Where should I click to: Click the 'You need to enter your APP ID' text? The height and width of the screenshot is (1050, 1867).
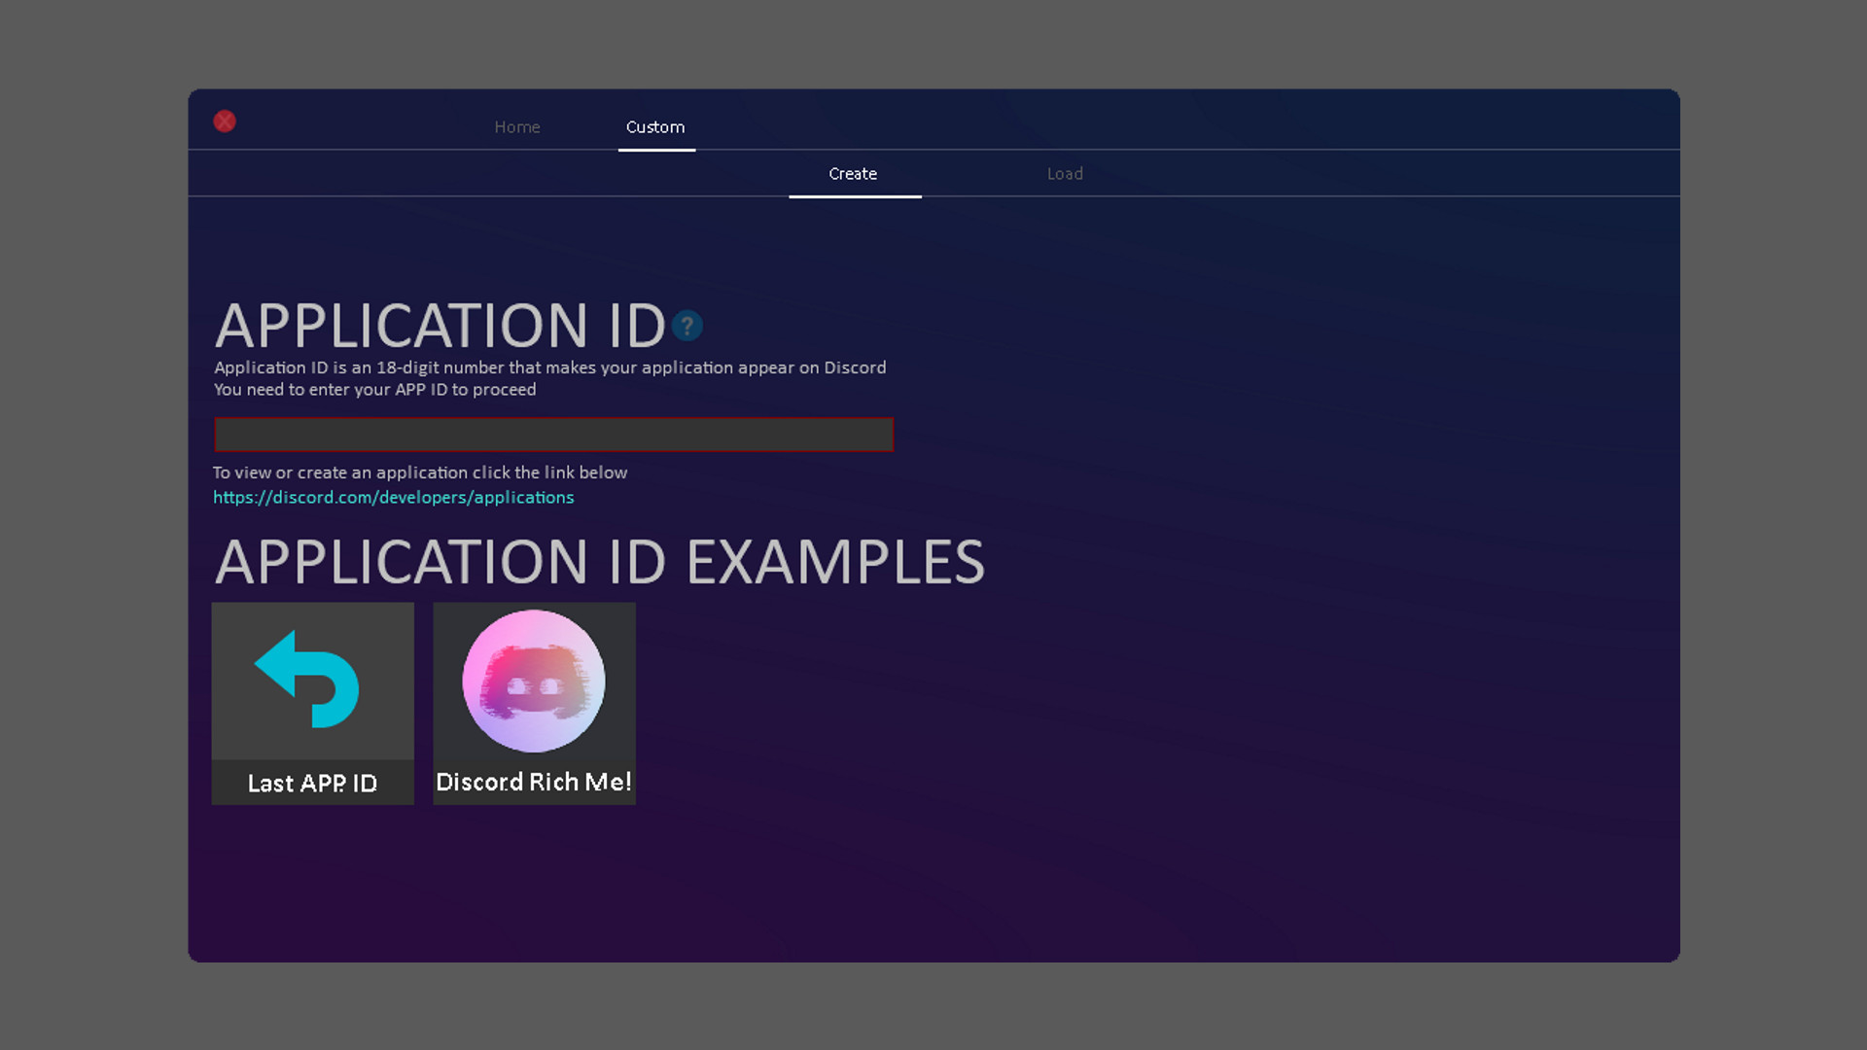374,390
